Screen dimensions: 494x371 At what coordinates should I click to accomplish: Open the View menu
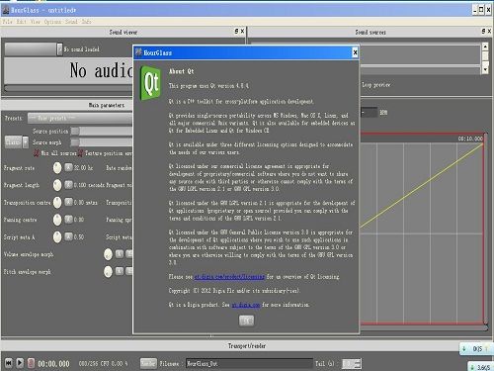[x=36, y=22]
